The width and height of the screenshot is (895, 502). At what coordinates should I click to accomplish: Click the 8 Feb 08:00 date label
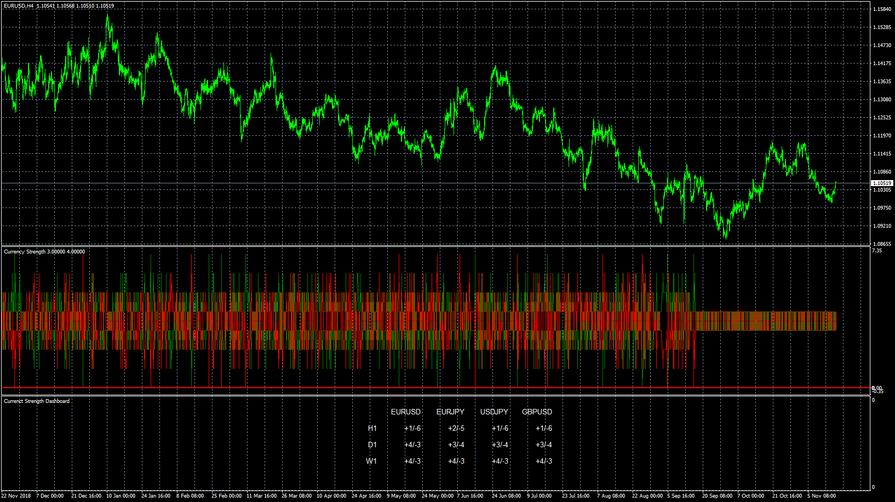pos(190,496)
